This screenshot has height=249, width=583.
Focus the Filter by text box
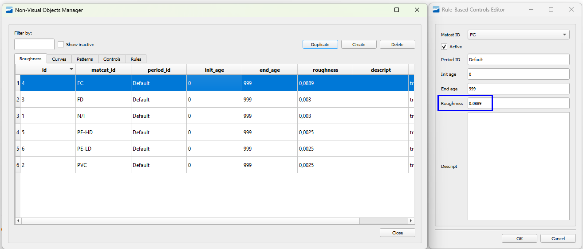tap(34, 44)
